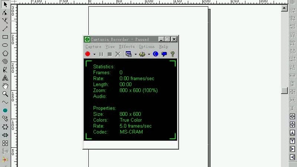Select the Rectangle tool
The height and width of the screenshot is (167, 297).
pyautogui.click(x=5, y=37)
